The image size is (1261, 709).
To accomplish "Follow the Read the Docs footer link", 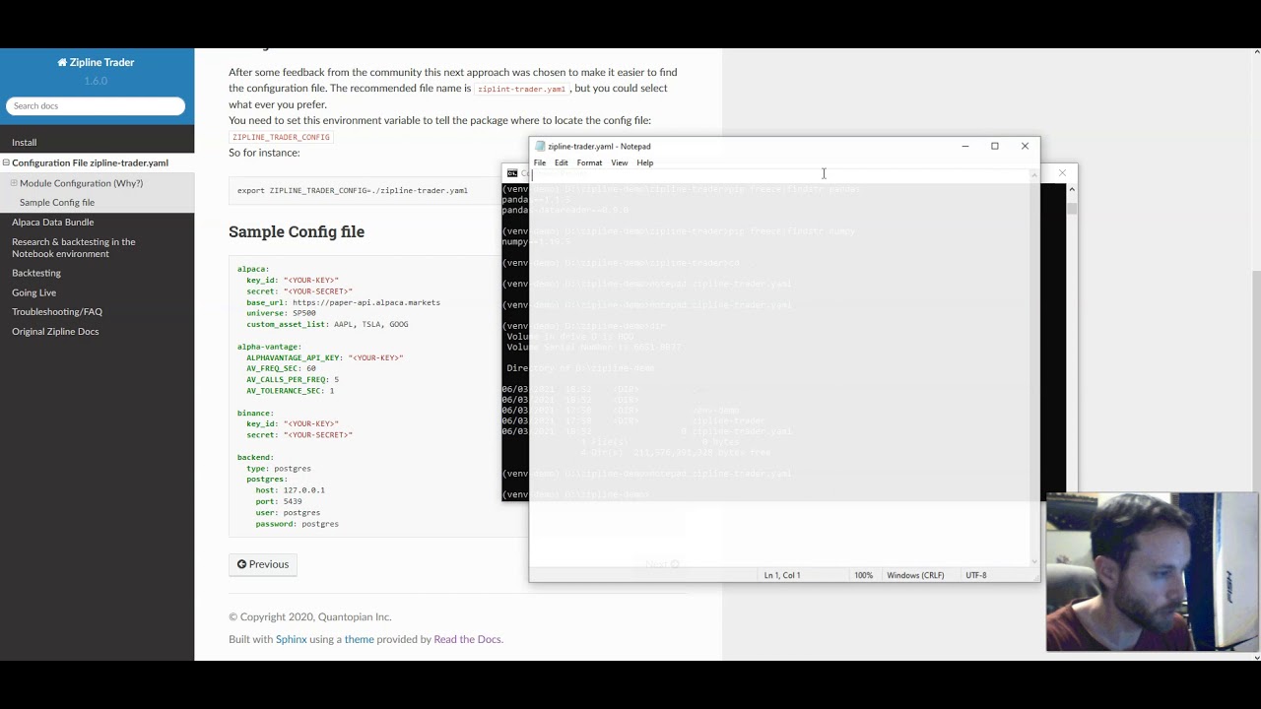I will [467, 639].
